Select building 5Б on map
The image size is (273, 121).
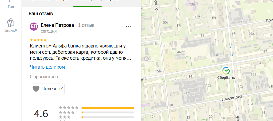[159, 71]
